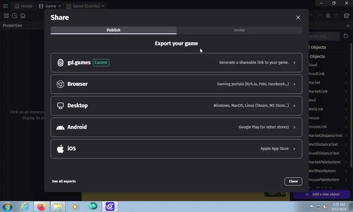Click the save project icon in toolbar
Image resolution: width=353 pixels, height=212 pixels.
23,16
